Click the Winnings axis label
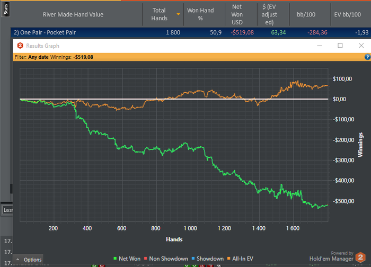Image resolution: width=371 pixels, height=267 pixels. [360, 145]
